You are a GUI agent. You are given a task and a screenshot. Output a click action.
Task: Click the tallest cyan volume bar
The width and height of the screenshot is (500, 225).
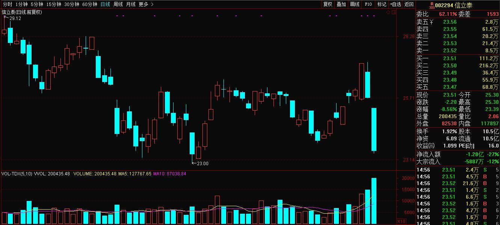point(374,201)
